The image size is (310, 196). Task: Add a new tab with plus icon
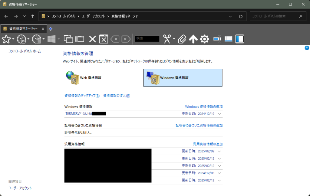[51, 29]
